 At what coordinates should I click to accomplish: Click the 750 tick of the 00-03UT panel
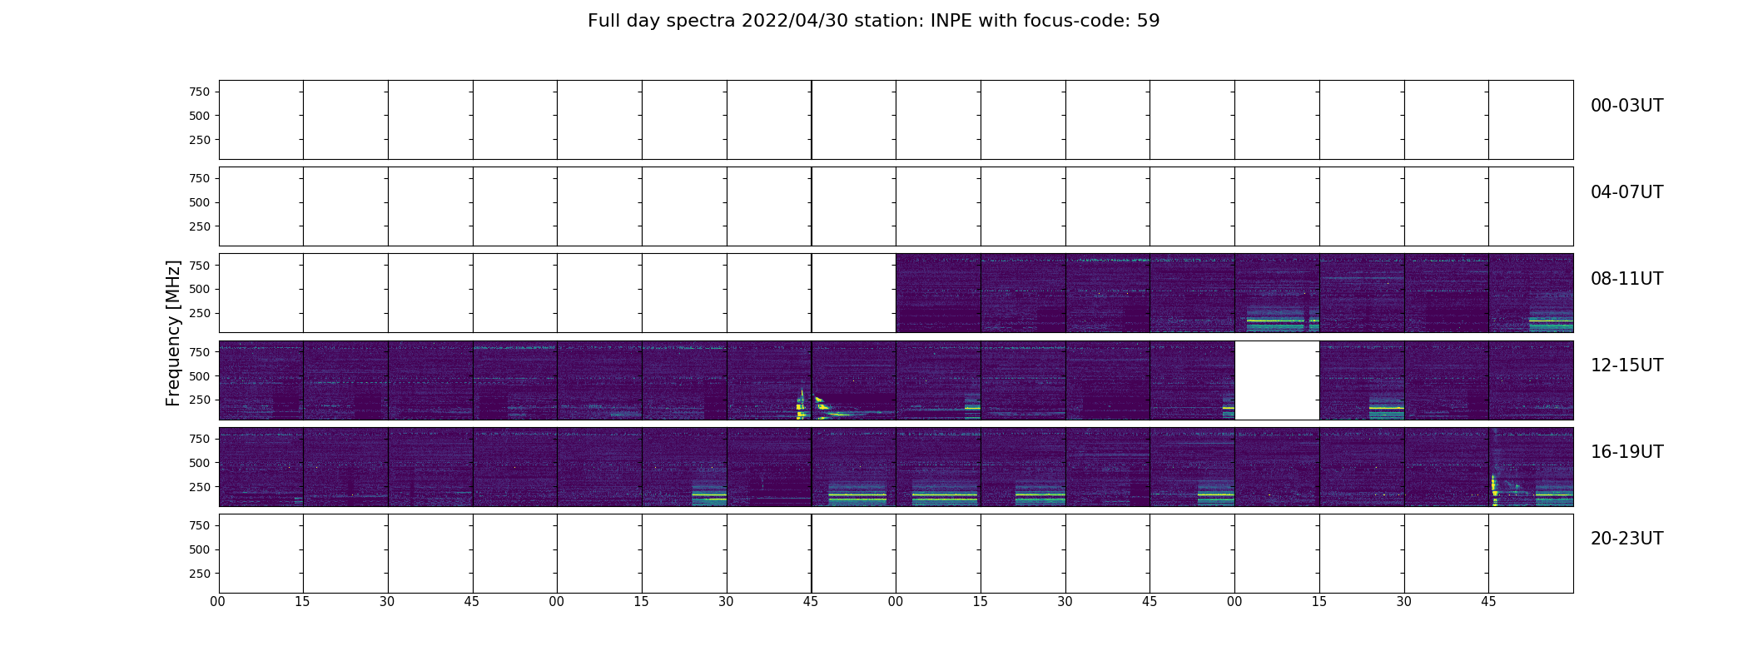[200, 92]
